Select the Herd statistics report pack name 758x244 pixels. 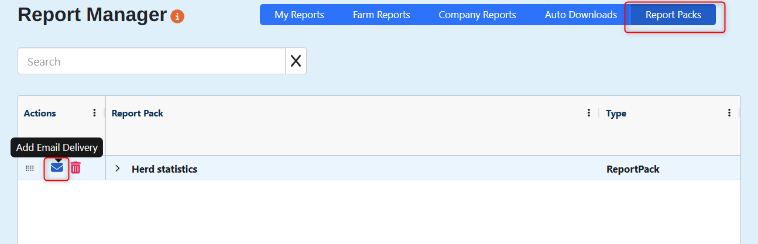click(x=164, y=169)
